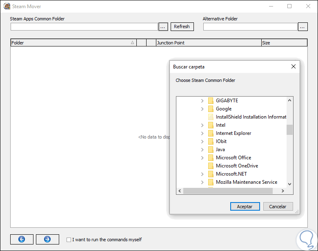Click folder tree scroll-down arrow
The height and width of the screenshot is (251, 318).
[289, 184]
